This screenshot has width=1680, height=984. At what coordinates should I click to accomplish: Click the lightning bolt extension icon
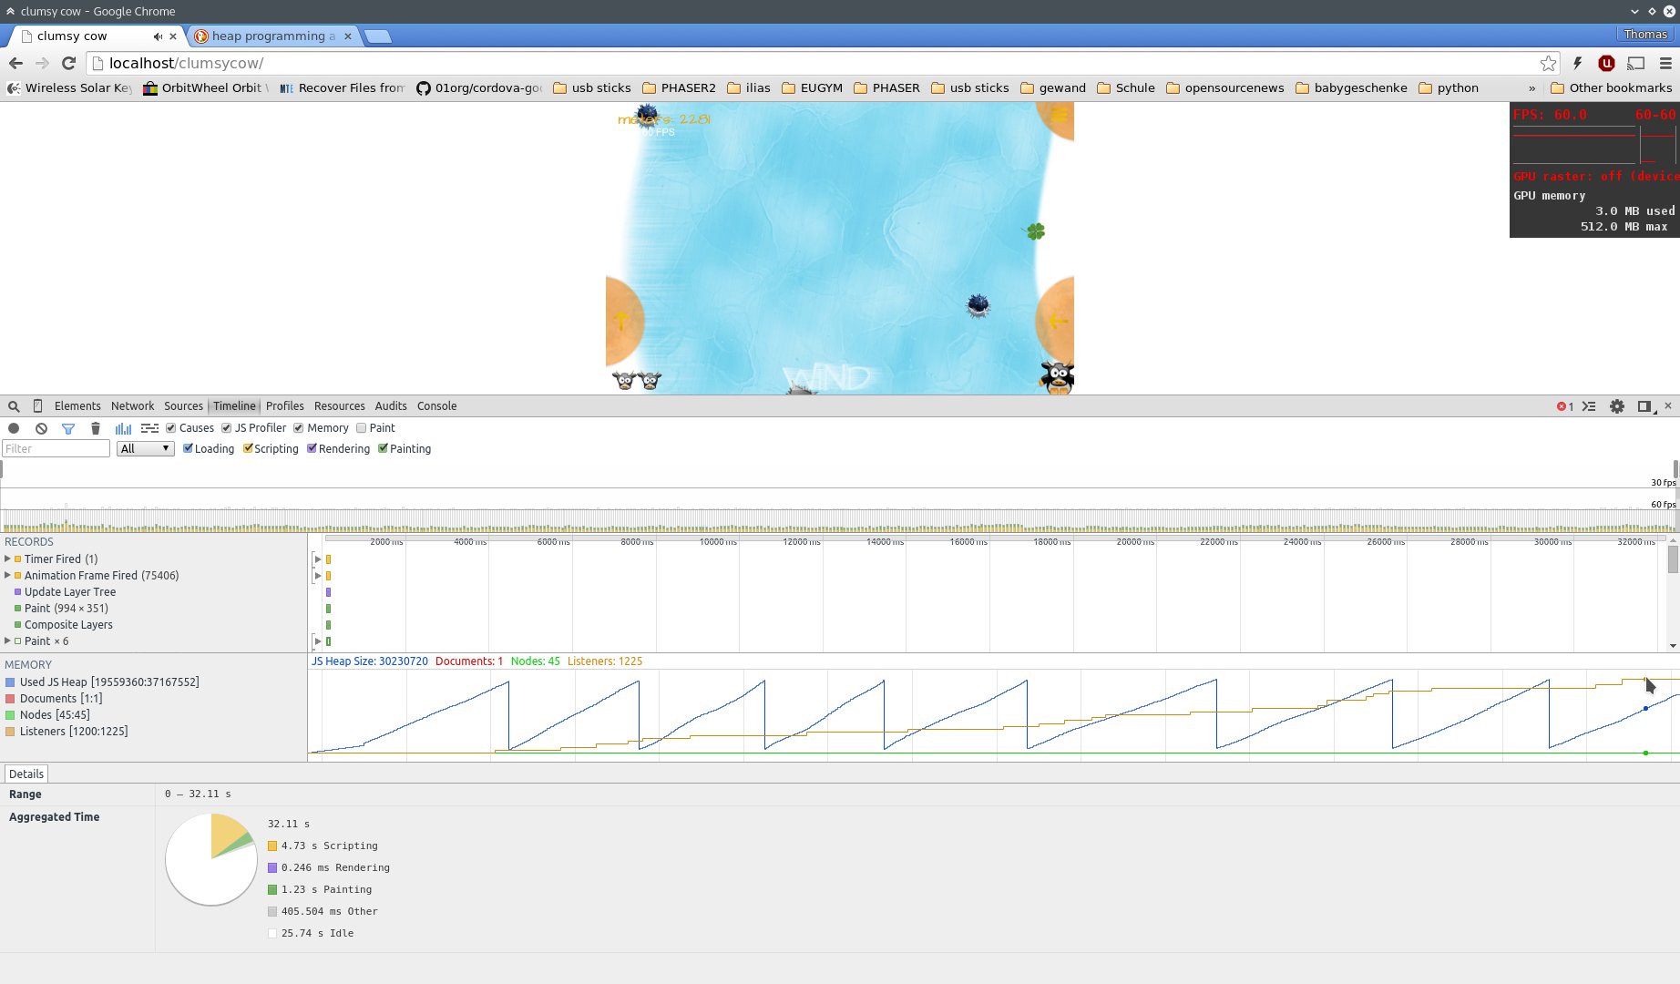(1578, 63)
